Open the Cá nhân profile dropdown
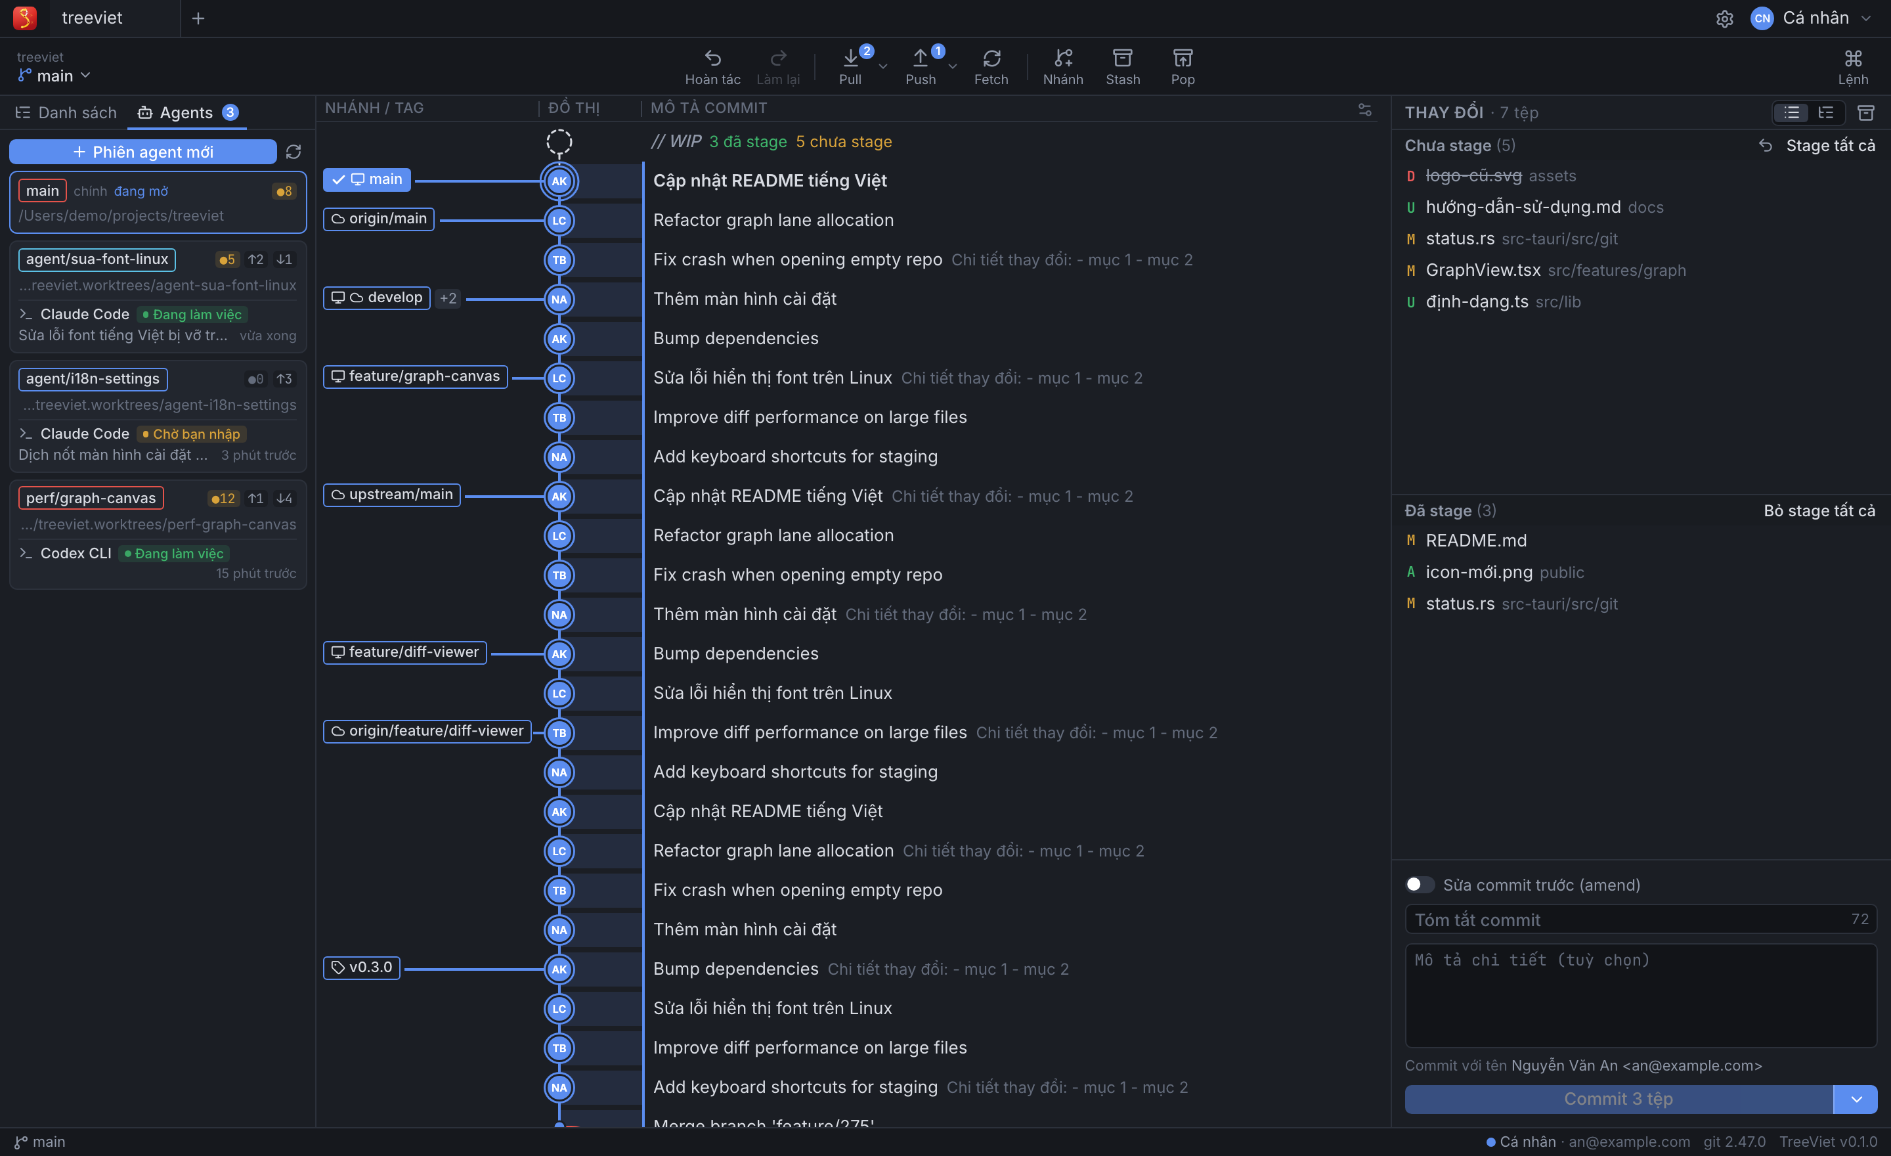 [1811, 18]
